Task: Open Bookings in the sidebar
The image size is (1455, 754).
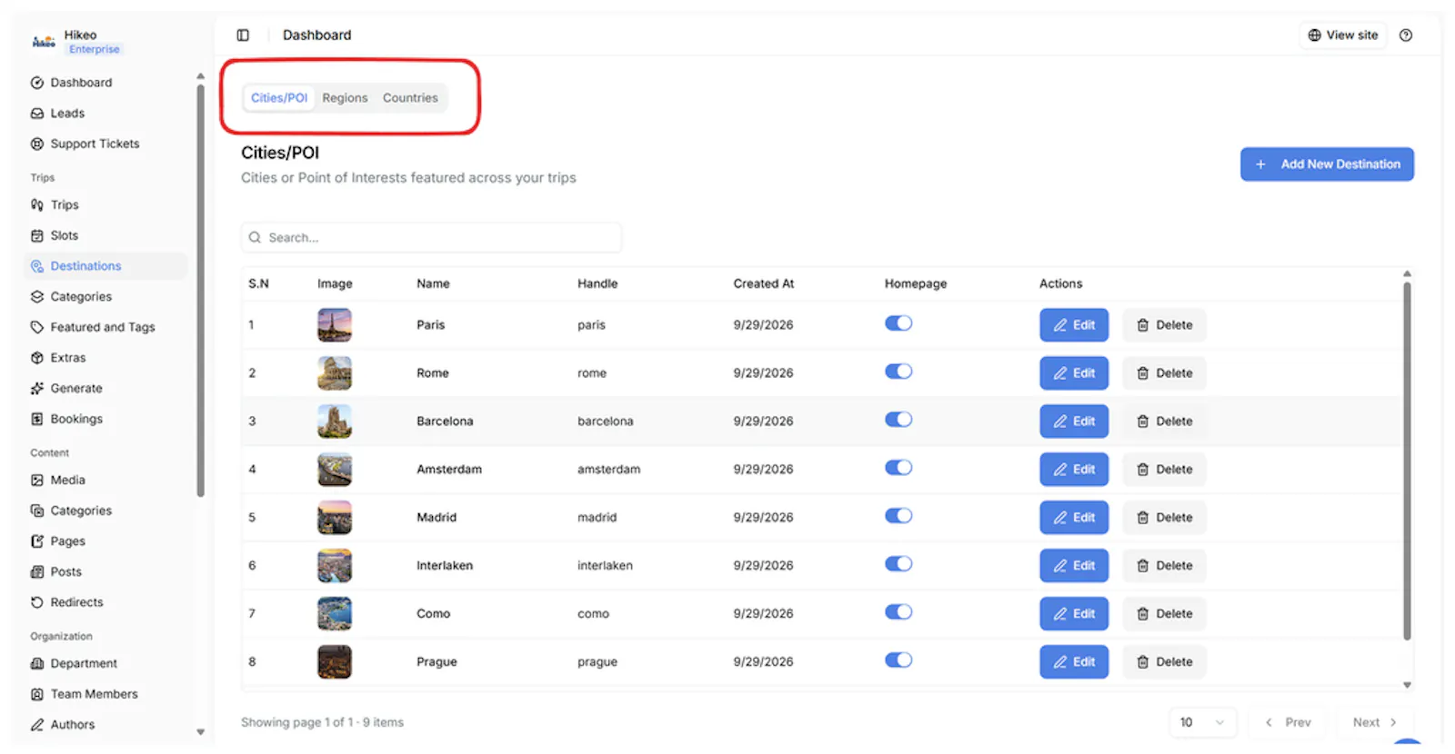Action: coord(66,419)
